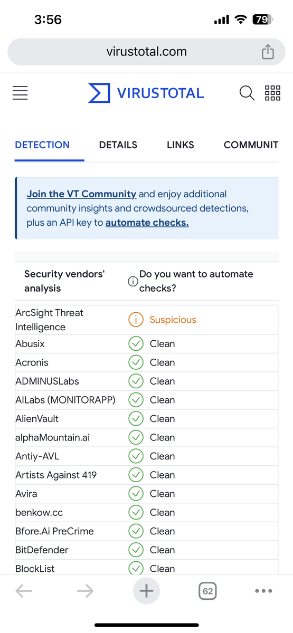Open the automate checks link
The image size is (293, 633).
pyautogui.click(x=147, y=223)
